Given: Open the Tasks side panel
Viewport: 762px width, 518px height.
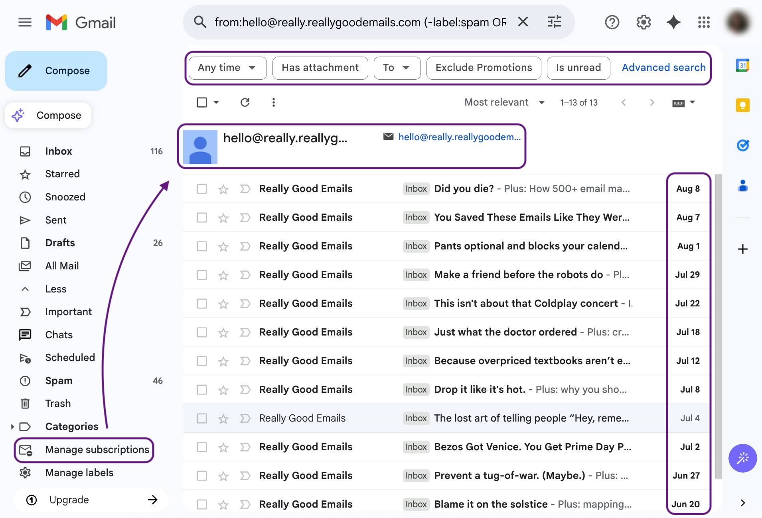Looking at the screenshot, I should (742, 145).
